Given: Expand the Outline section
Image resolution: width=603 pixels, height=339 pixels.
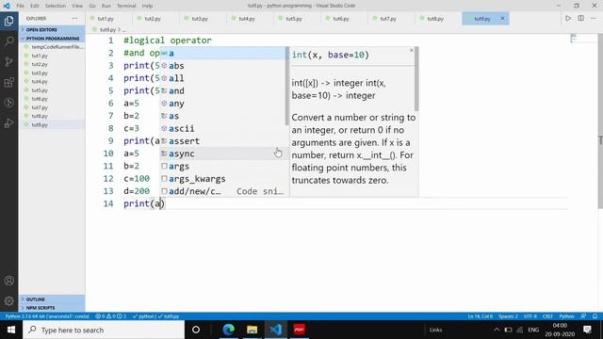Looking at the screenshot, I should [x=52, y=299].
